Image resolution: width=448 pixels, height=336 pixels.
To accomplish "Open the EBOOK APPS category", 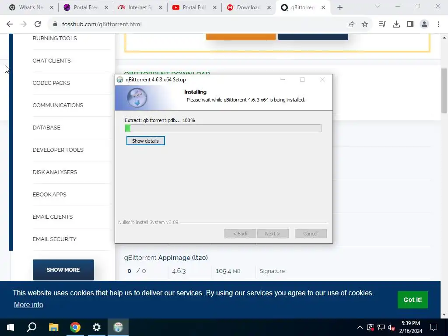I will [49, 194].
